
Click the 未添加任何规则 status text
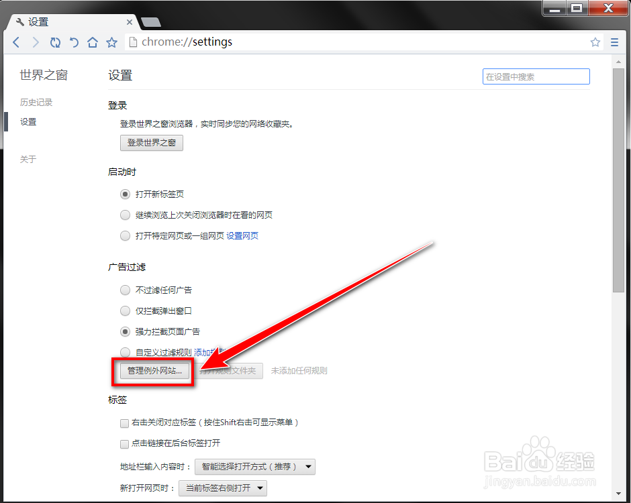click(299, 371)
